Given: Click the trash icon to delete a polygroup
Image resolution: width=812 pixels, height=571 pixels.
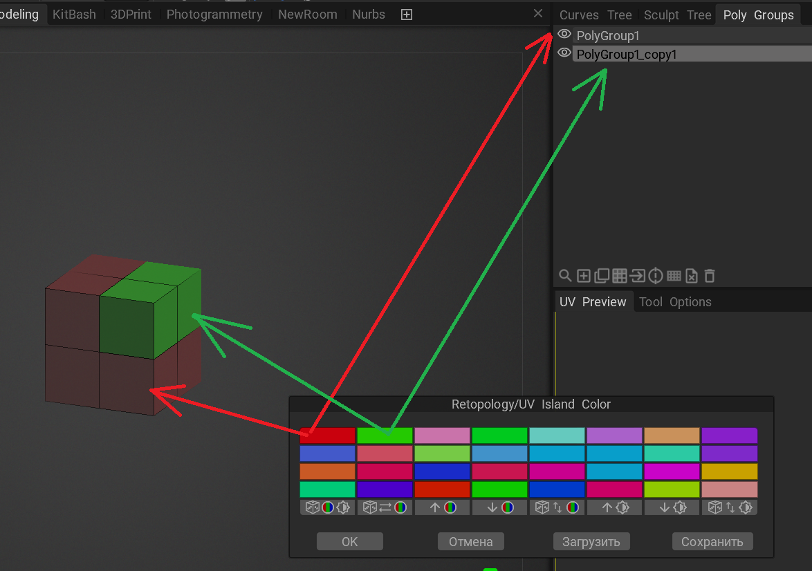Looking at the screenshot, I should click(x=710, y=276).
